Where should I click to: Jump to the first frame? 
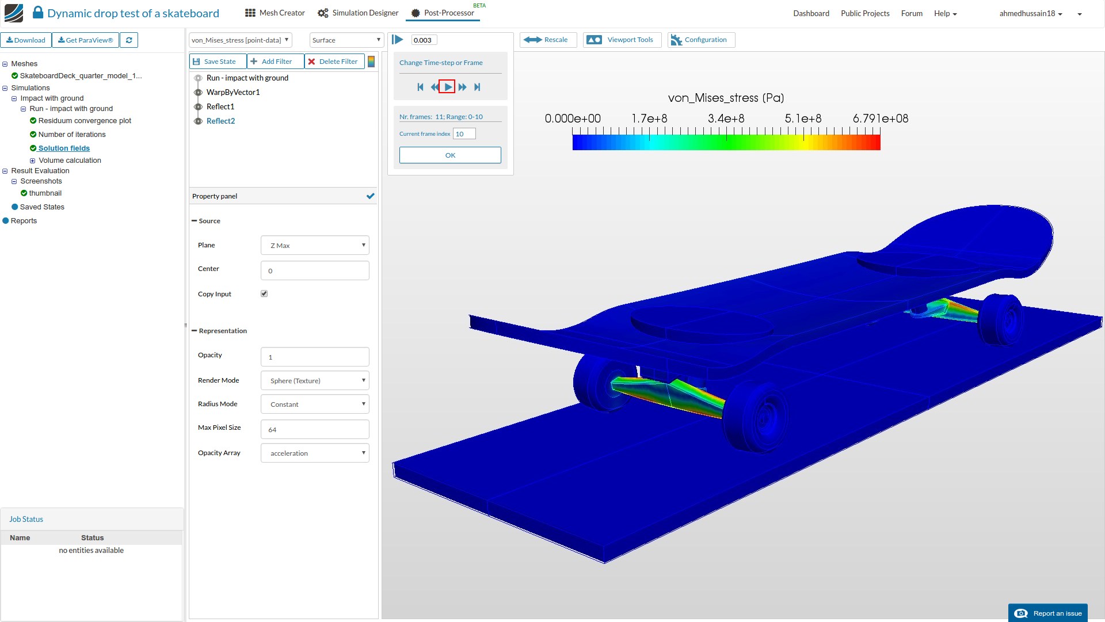pyautogui.click(x=420, y=87)
